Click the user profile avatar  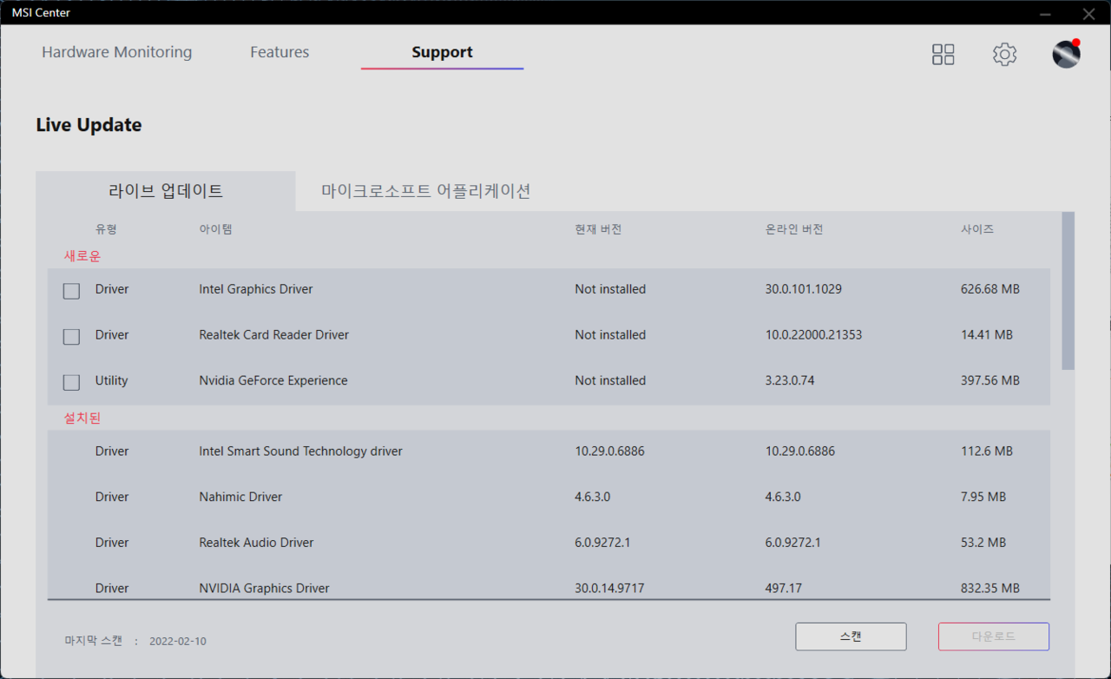tap(1066, 55)
